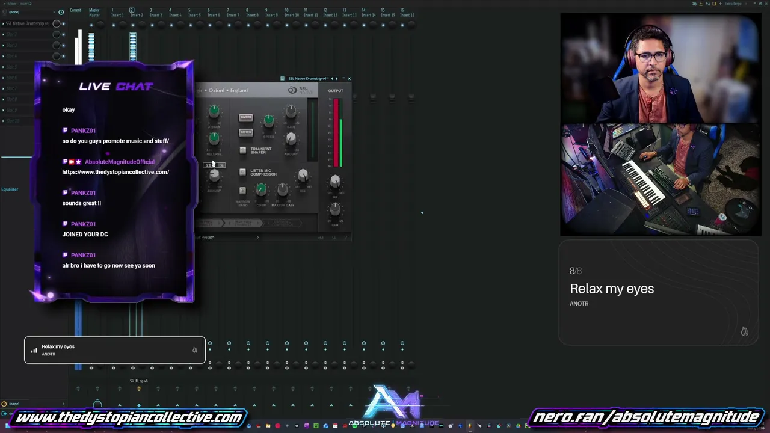Click the Speed knob in the SSL plugin
The image size is (770, 433).
coord(268,120)
